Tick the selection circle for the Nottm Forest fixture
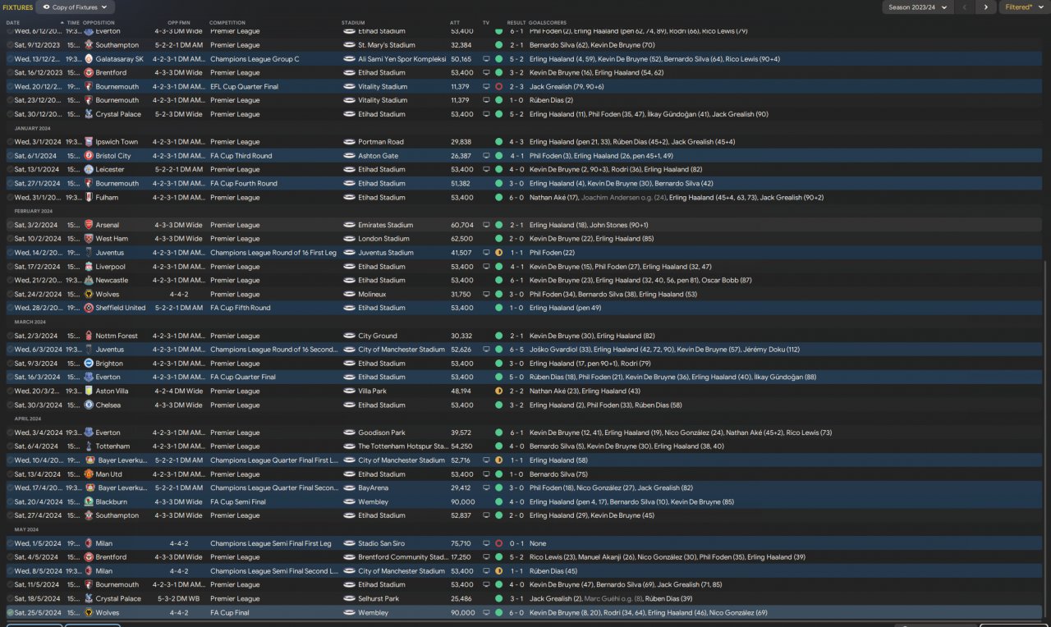Viewport: 1051px width, 627px height. point(10,336)
